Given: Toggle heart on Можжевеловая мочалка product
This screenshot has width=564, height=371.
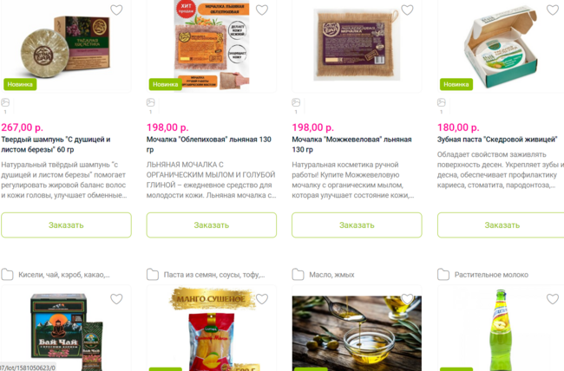Looking at the screenshot, I should point(407,10).
